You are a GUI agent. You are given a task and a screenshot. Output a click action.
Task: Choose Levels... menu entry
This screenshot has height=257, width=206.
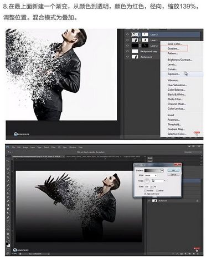[172, 65]
